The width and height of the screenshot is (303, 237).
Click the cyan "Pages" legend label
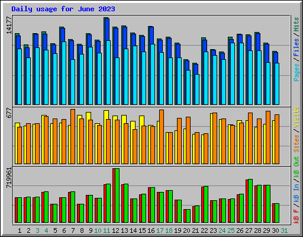pos(296,72)
